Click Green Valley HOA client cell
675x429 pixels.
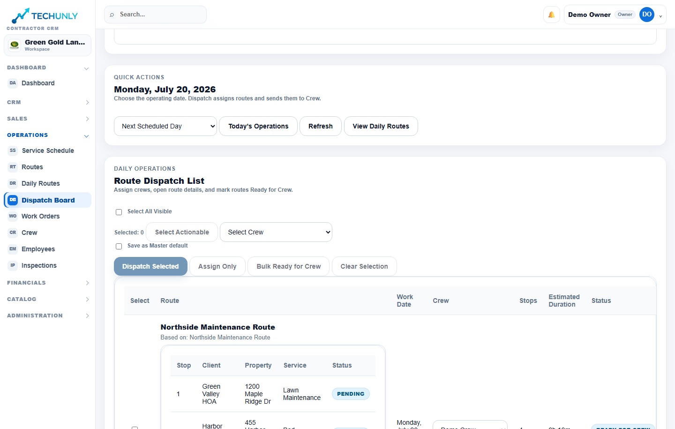(211, 394)
